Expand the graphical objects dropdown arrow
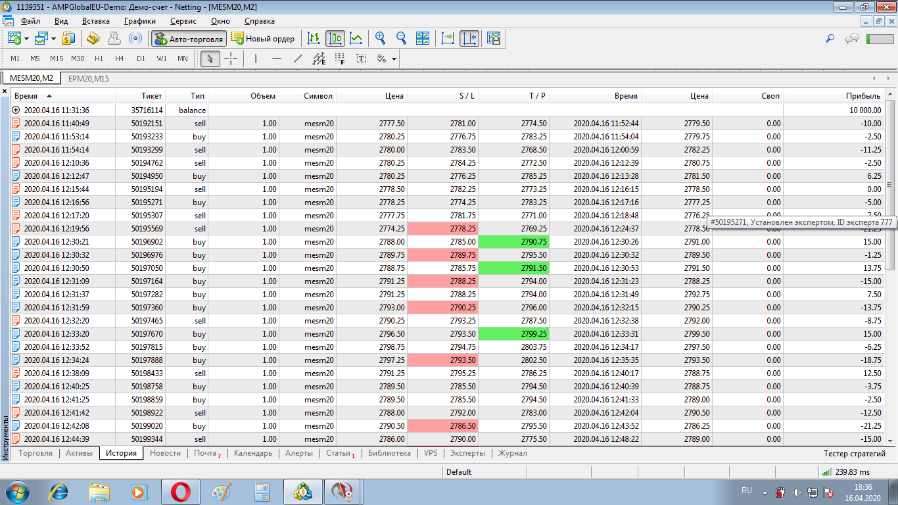This screenshot has width=898, height=505. pos(394,59)
